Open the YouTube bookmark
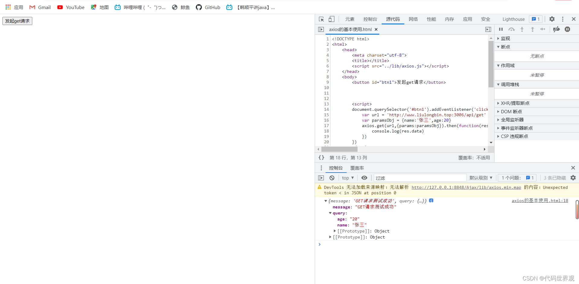This screenshot has height=284, width=579. coord(71,7)
